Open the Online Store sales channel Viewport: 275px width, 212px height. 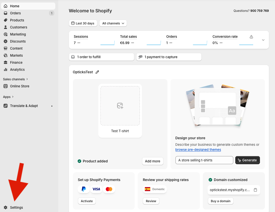[x=6, y=86]
